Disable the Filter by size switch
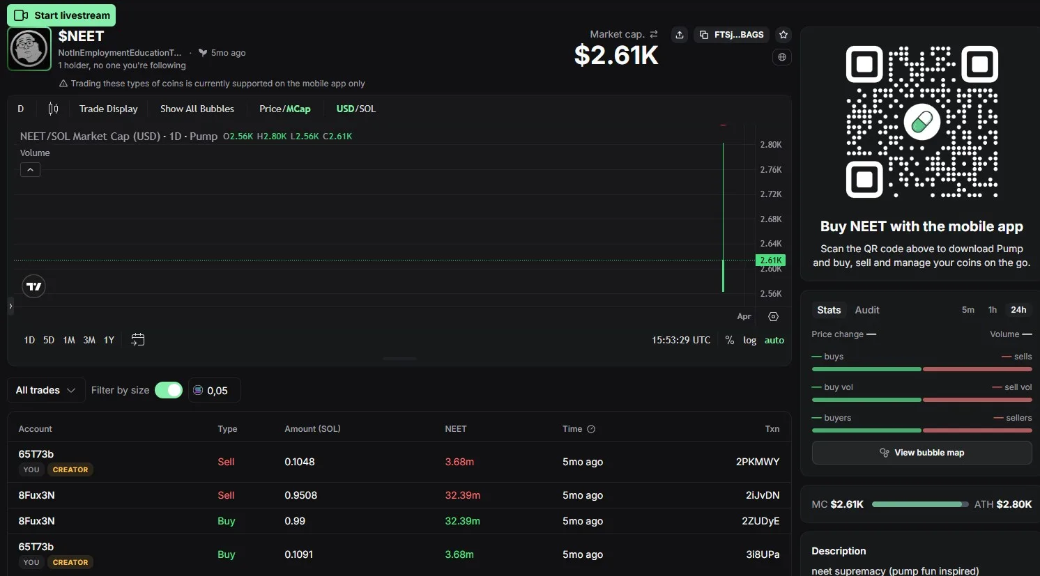This screenshot has width=1040, height=576. point(169,390)
